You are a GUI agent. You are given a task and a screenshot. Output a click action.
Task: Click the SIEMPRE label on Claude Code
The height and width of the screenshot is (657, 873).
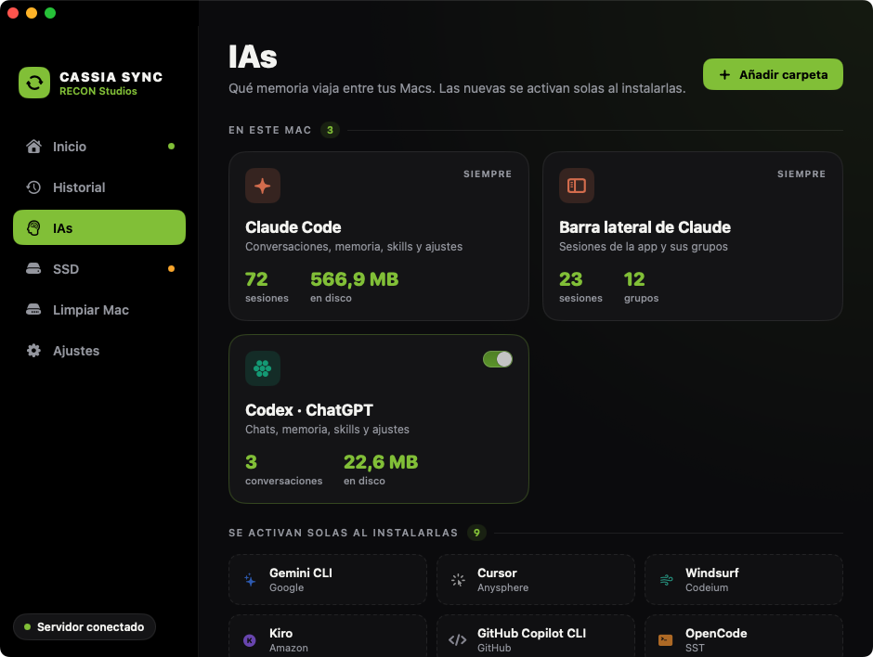click(x=488, y=174)
